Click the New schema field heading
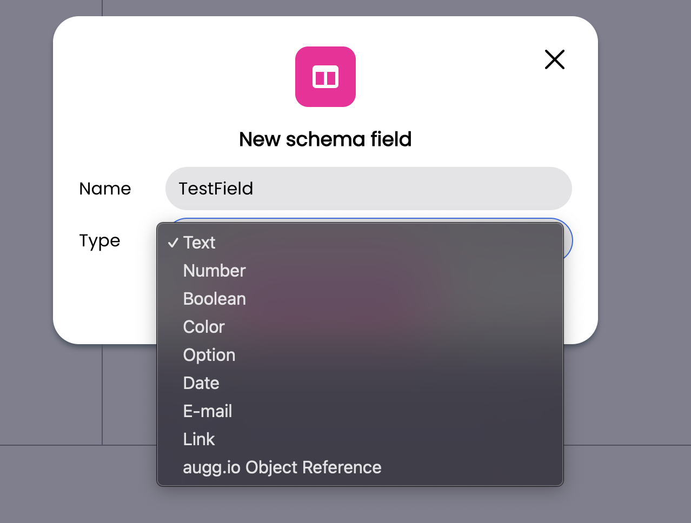 click(x=325, y=139)
